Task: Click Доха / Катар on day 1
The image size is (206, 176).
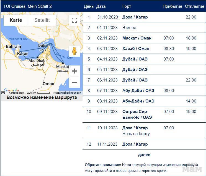Action: point(135,17)
